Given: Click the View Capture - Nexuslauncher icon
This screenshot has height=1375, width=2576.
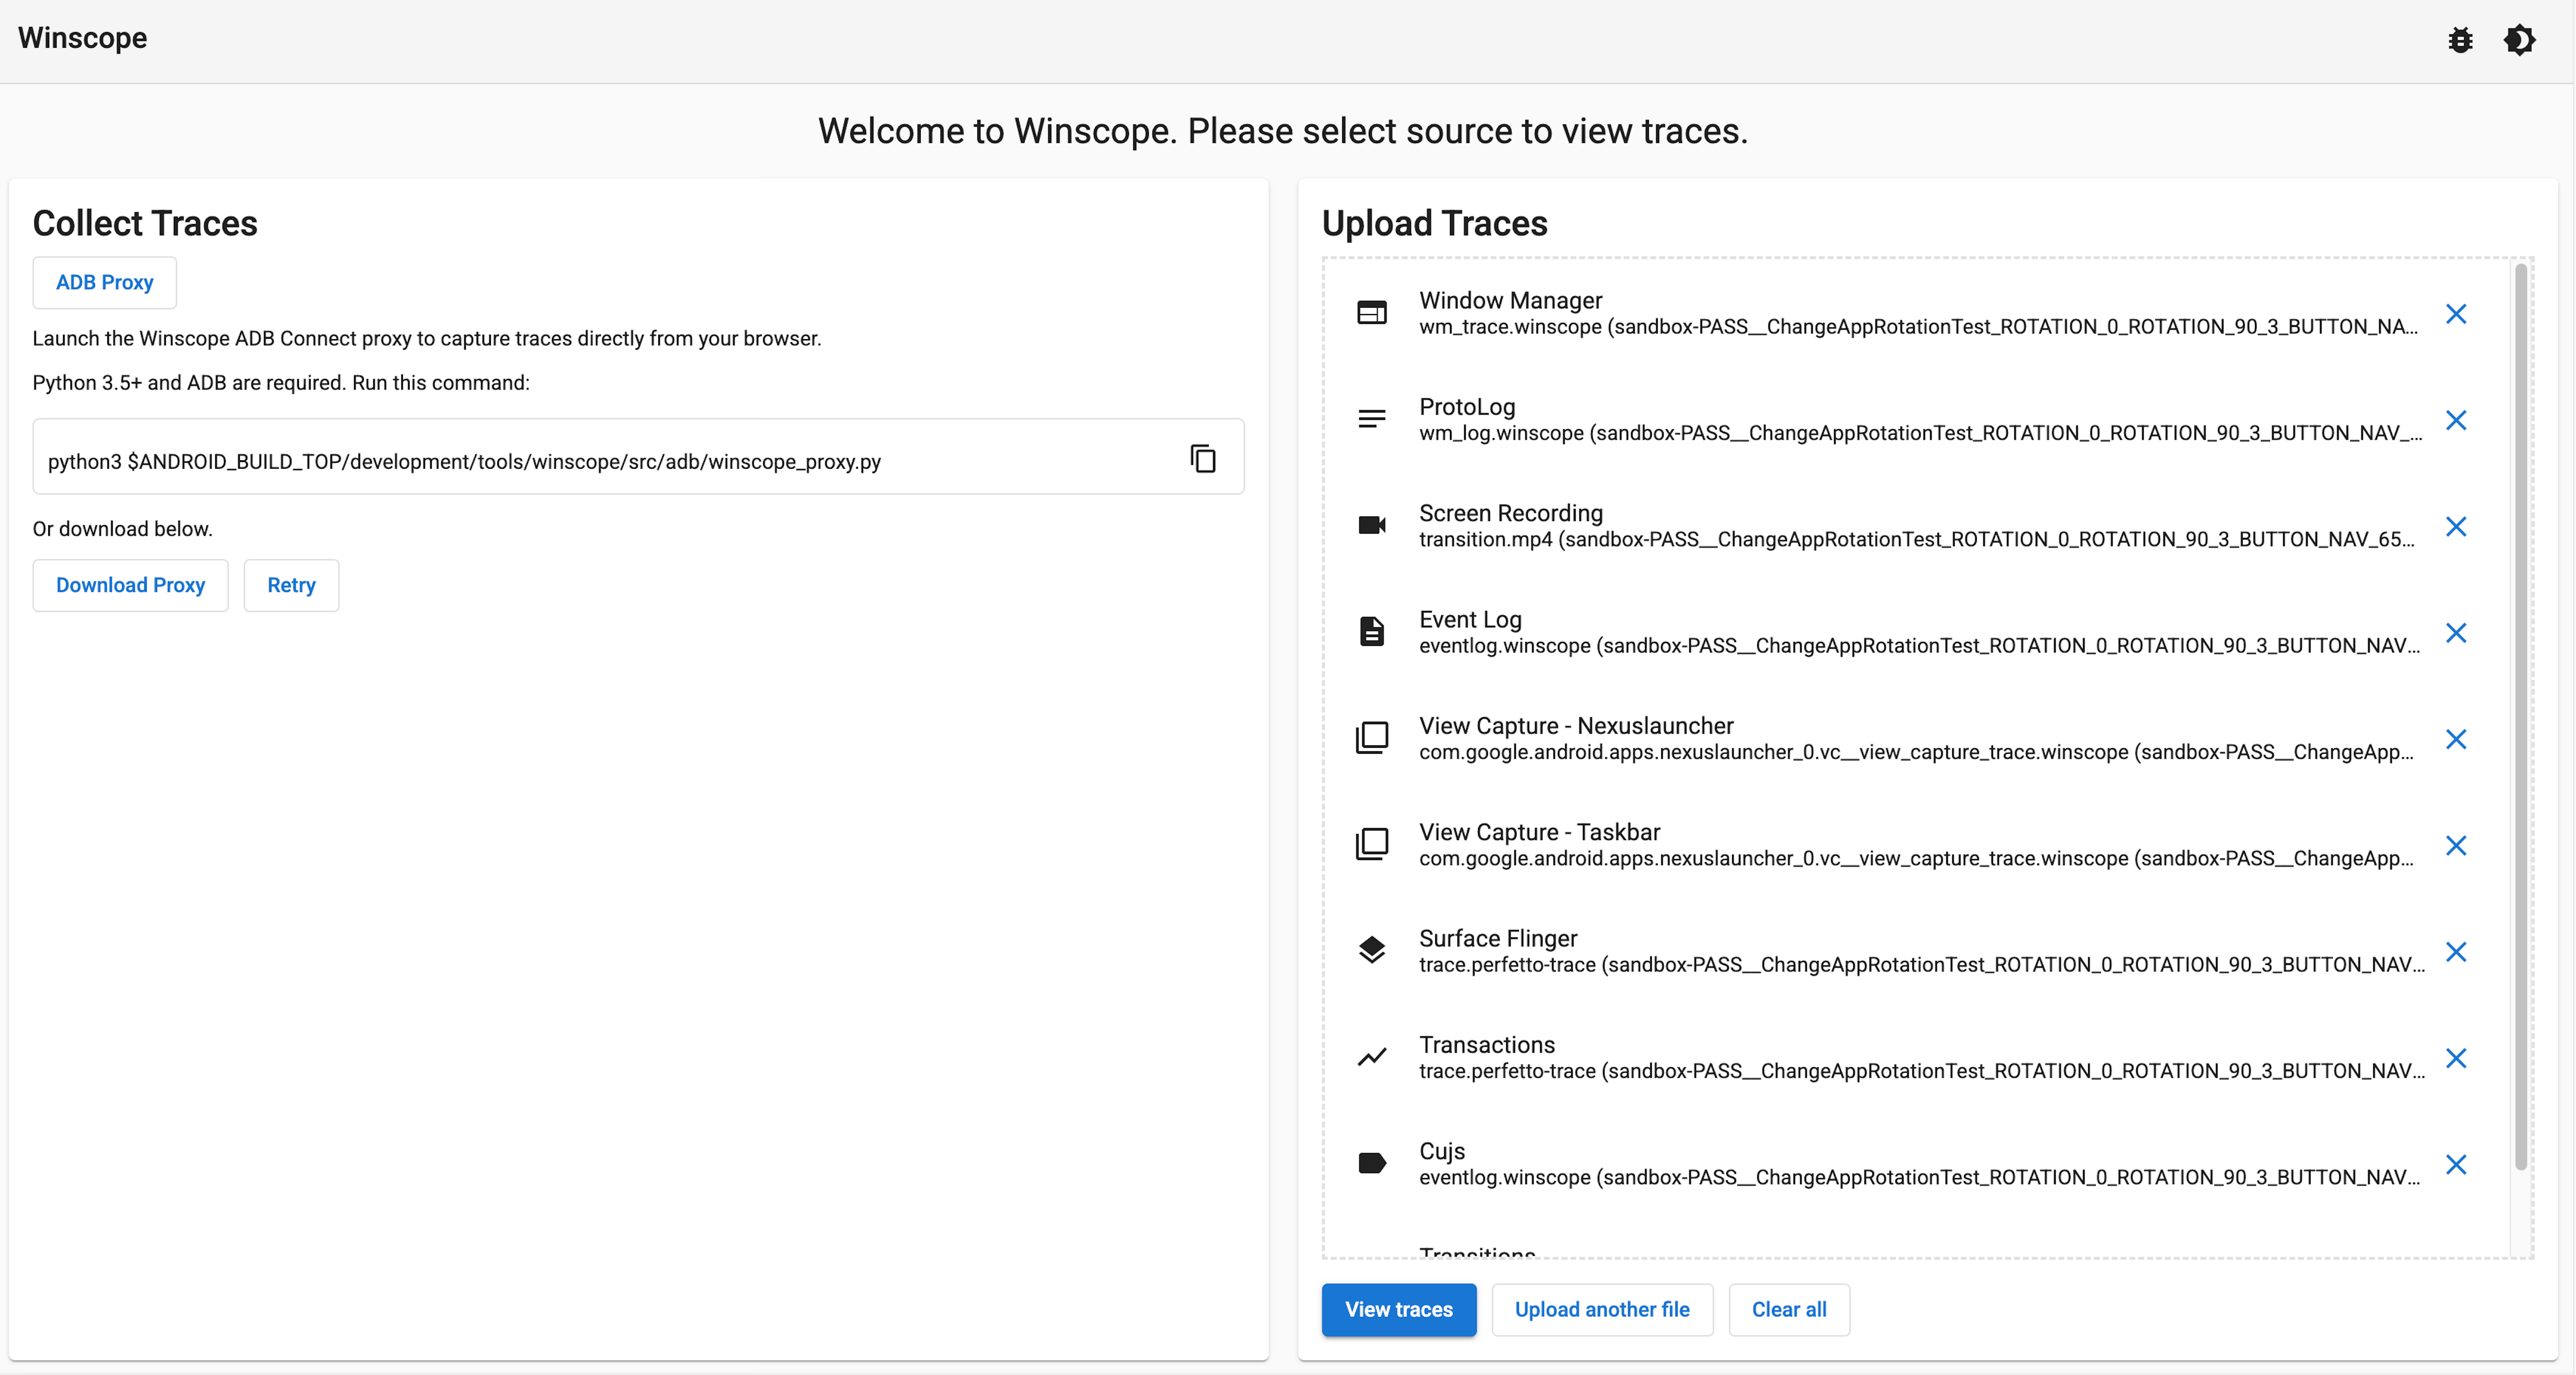Looking at the screenshot, I should pyautogui.click(x=1371, y=737).
